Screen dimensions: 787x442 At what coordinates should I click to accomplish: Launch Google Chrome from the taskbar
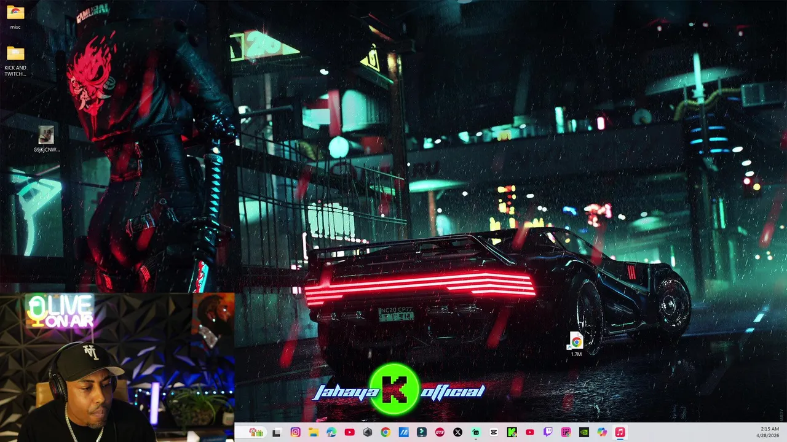pyautogui.click(x=385, y=432)
